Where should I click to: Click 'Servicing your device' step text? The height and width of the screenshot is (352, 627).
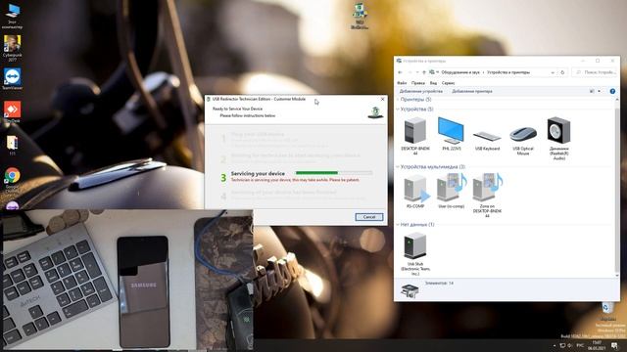click(258, 174)
